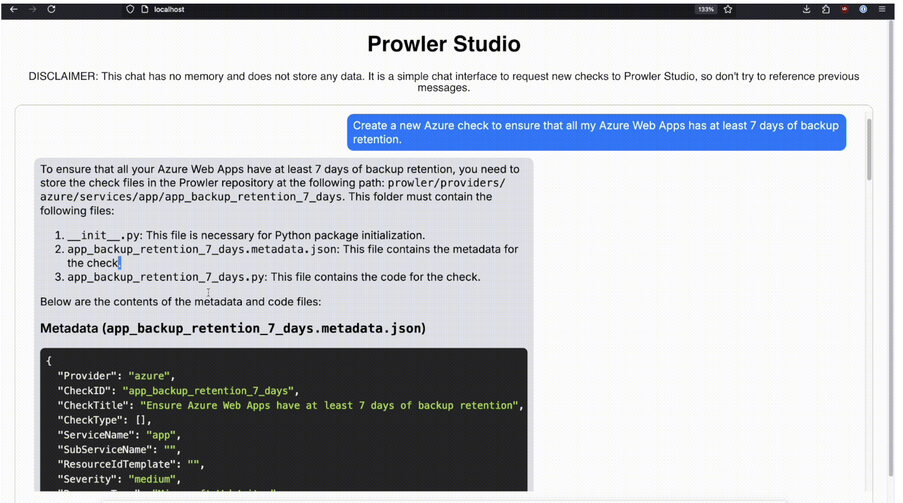Screen dimensions: 903x503
Task: Click the blue user message bubble
Action: click(x=596, y=132)
